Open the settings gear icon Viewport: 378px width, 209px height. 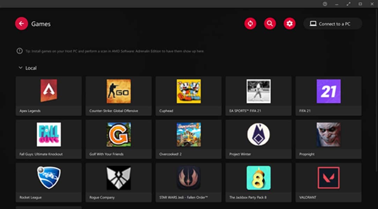[x=289, y=24]
